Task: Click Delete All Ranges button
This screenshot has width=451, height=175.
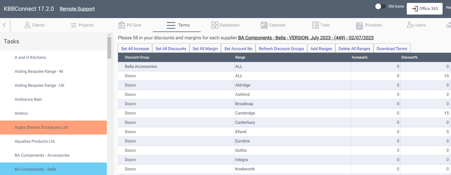Action: pyautogui.click(x=354, y=49)
